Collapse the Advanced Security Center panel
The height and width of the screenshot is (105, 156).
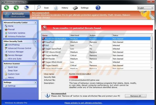tap(35, 23)
